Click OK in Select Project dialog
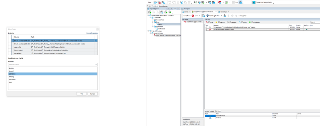Viewport: 320px width, 126px height. 81,94
